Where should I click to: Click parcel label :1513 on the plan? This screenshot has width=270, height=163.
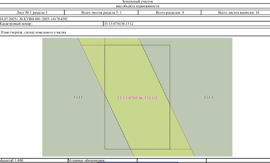tap(208, 97)
